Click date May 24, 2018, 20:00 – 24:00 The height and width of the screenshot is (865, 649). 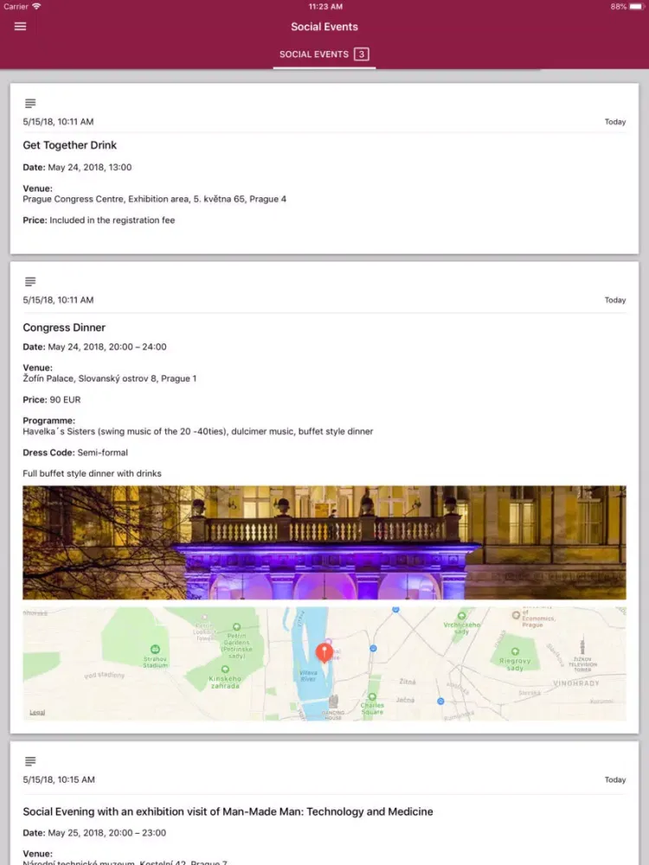94,347
